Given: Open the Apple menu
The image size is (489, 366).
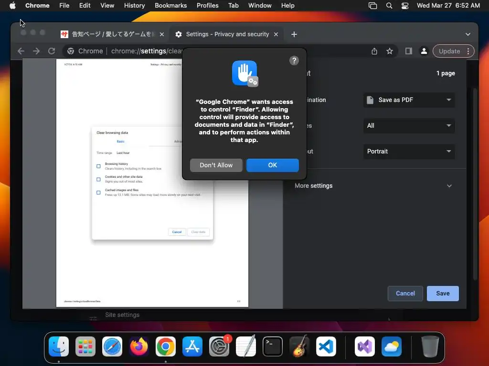Looking at the screenshot, I should pyautogui.click(x=12, y=5).
